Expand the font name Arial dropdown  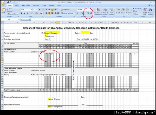click(31, 10)
